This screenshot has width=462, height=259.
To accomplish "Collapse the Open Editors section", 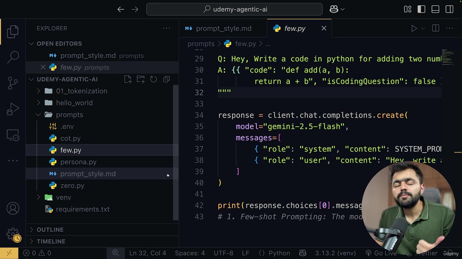I will (x=102, y=44).
